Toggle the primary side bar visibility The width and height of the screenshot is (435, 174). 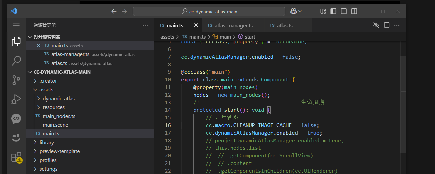tap(333, 11)
